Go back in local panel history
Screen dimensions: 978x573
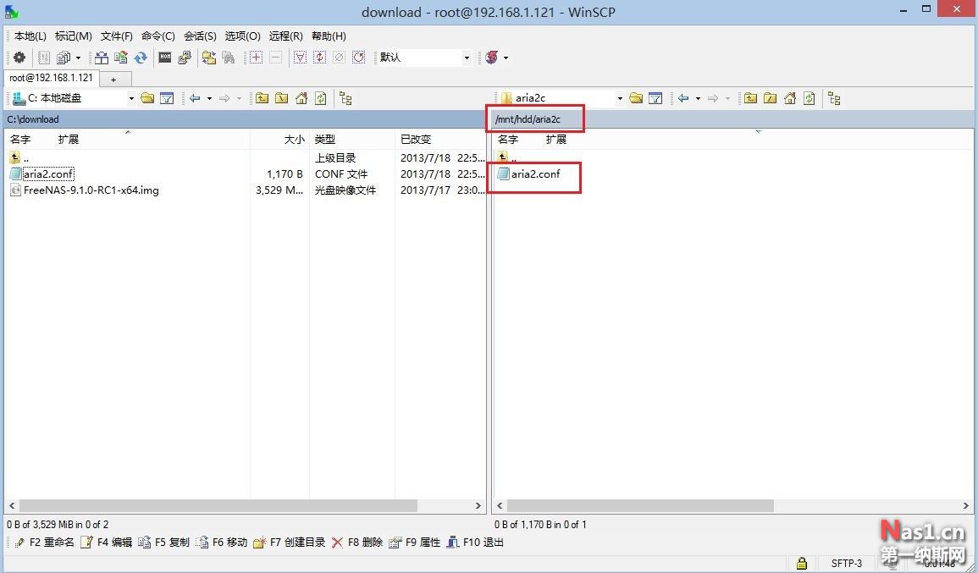[x=196, y=98]
